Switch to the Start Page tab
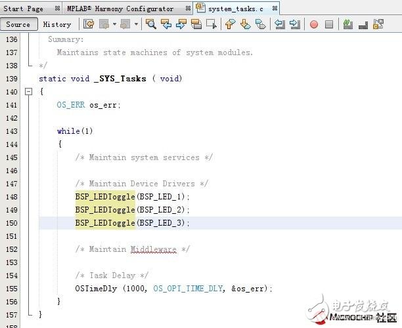This screenshot has width=402, height=328. coord(24,9)
